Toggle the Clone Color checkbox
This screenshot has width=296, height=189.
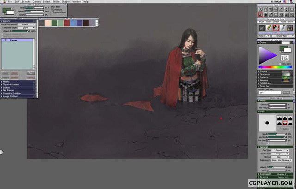[x=281, y=64]
